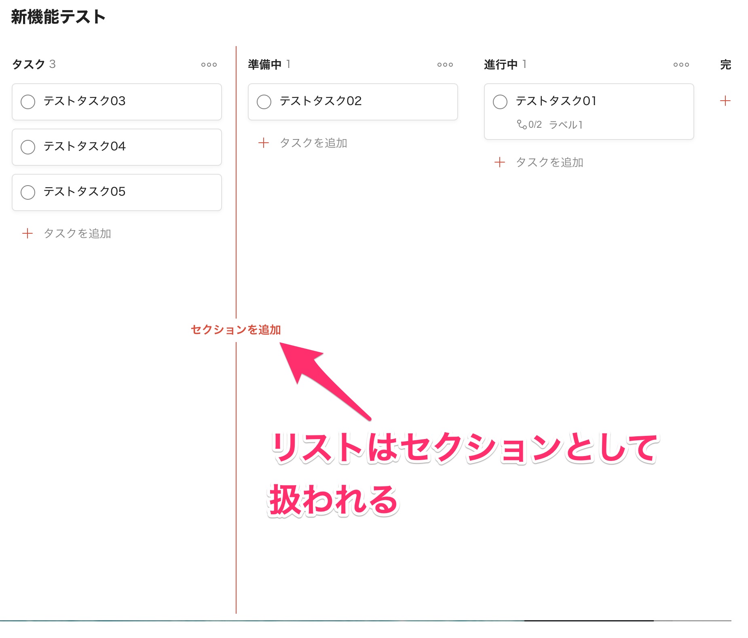Viewport: 748px width, 638px height.
Task: Open the テストタスク02 task card
Action: click(353, 102)
